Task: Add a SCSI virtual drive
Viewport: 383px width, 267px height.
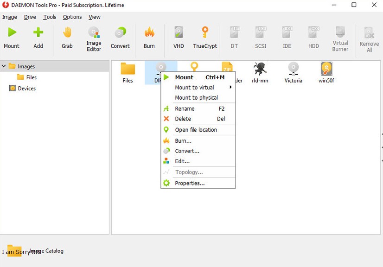Action: [261, 38]
